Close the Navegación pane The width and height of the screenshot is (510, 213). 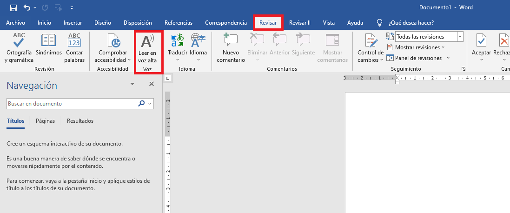pyautogui.click(x=151, y=84)
